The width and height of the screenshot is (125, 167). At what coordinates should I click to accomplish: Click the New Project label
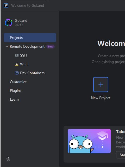coord(101,98)
